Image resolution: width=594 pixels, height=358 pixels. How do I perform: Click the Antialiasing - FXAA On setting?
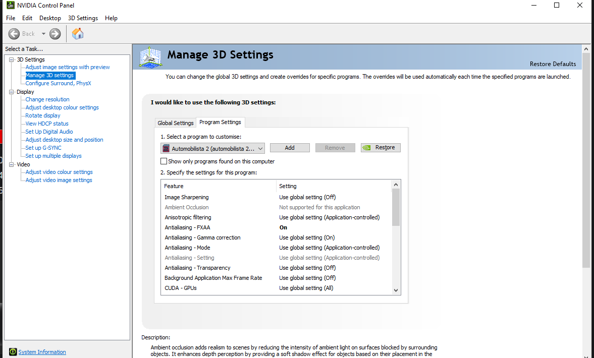pos(283,227)
